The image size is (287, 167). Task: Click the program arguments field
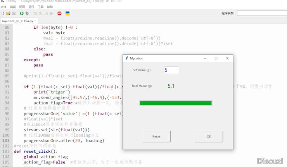pos(262,13)
